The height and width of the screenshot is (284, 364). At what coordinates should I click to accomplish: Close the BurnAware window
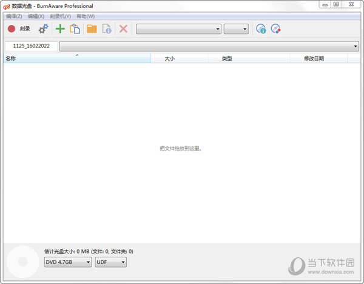point(352,4)
